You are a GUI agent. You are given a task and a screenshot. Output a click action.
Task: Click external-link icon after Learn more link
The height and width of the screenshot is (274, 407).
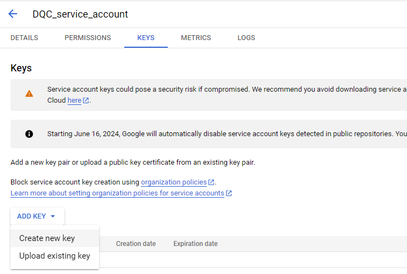[229, 194]
